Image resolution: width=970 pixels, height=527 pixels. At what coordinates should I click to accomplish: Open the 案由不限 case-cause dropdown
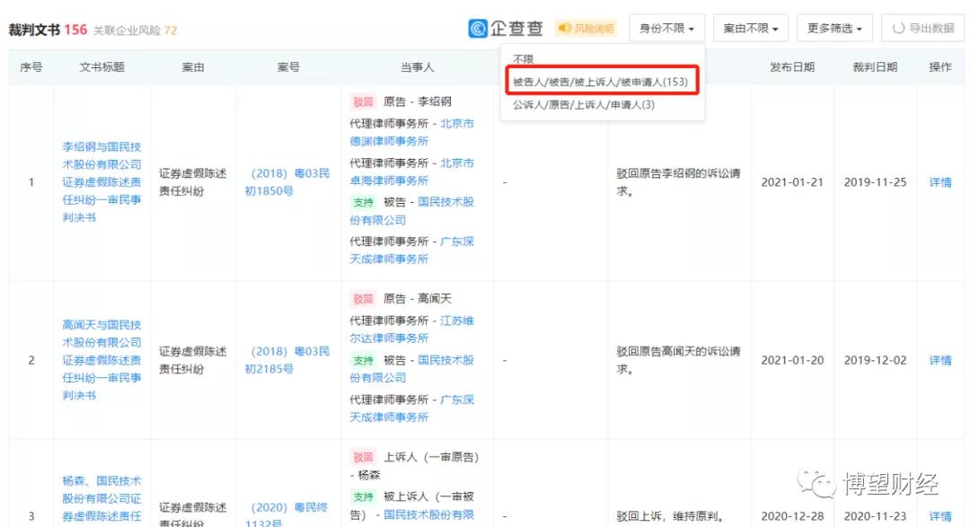pos(750,28)
